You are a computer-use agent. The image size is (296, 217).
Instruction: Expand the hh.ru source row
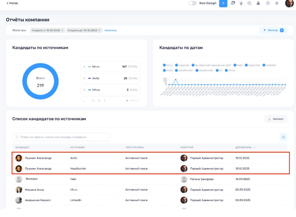pos(84,67)
